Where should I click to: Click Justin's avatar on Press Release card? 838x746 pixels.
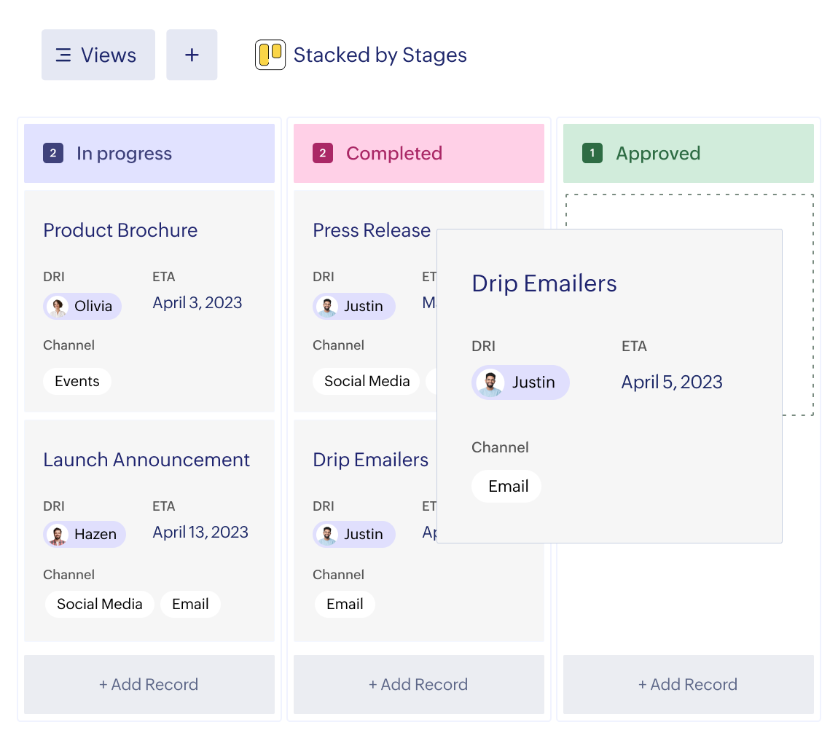click(327, 307)
